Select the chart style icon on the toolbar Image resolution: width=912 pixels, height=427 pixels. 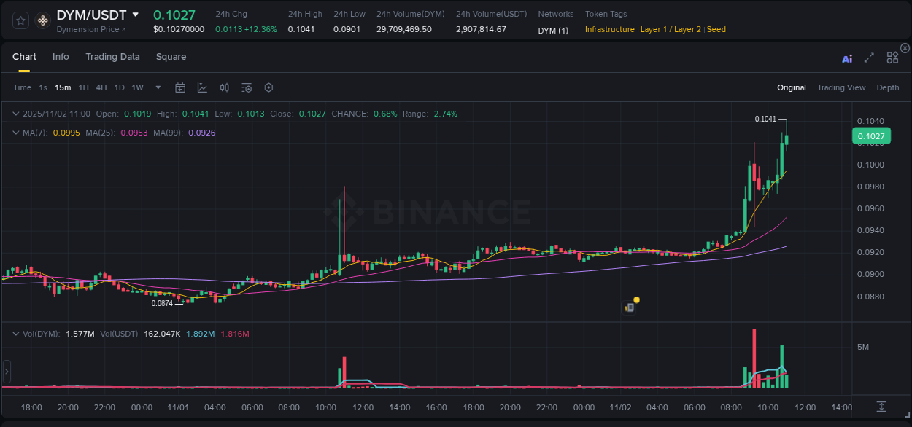tap(202, 87)
